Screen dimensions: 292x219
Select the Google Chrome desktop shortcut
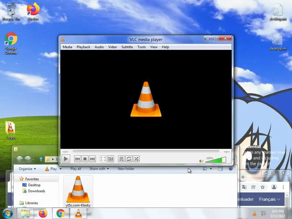[x=11, y=43]
